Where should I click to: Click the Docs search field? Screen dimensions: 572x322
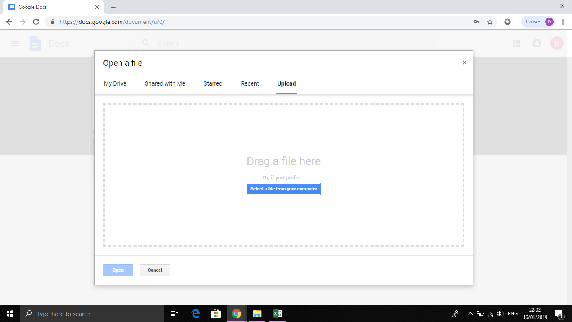pyautogui.click(x=286, y=43)
